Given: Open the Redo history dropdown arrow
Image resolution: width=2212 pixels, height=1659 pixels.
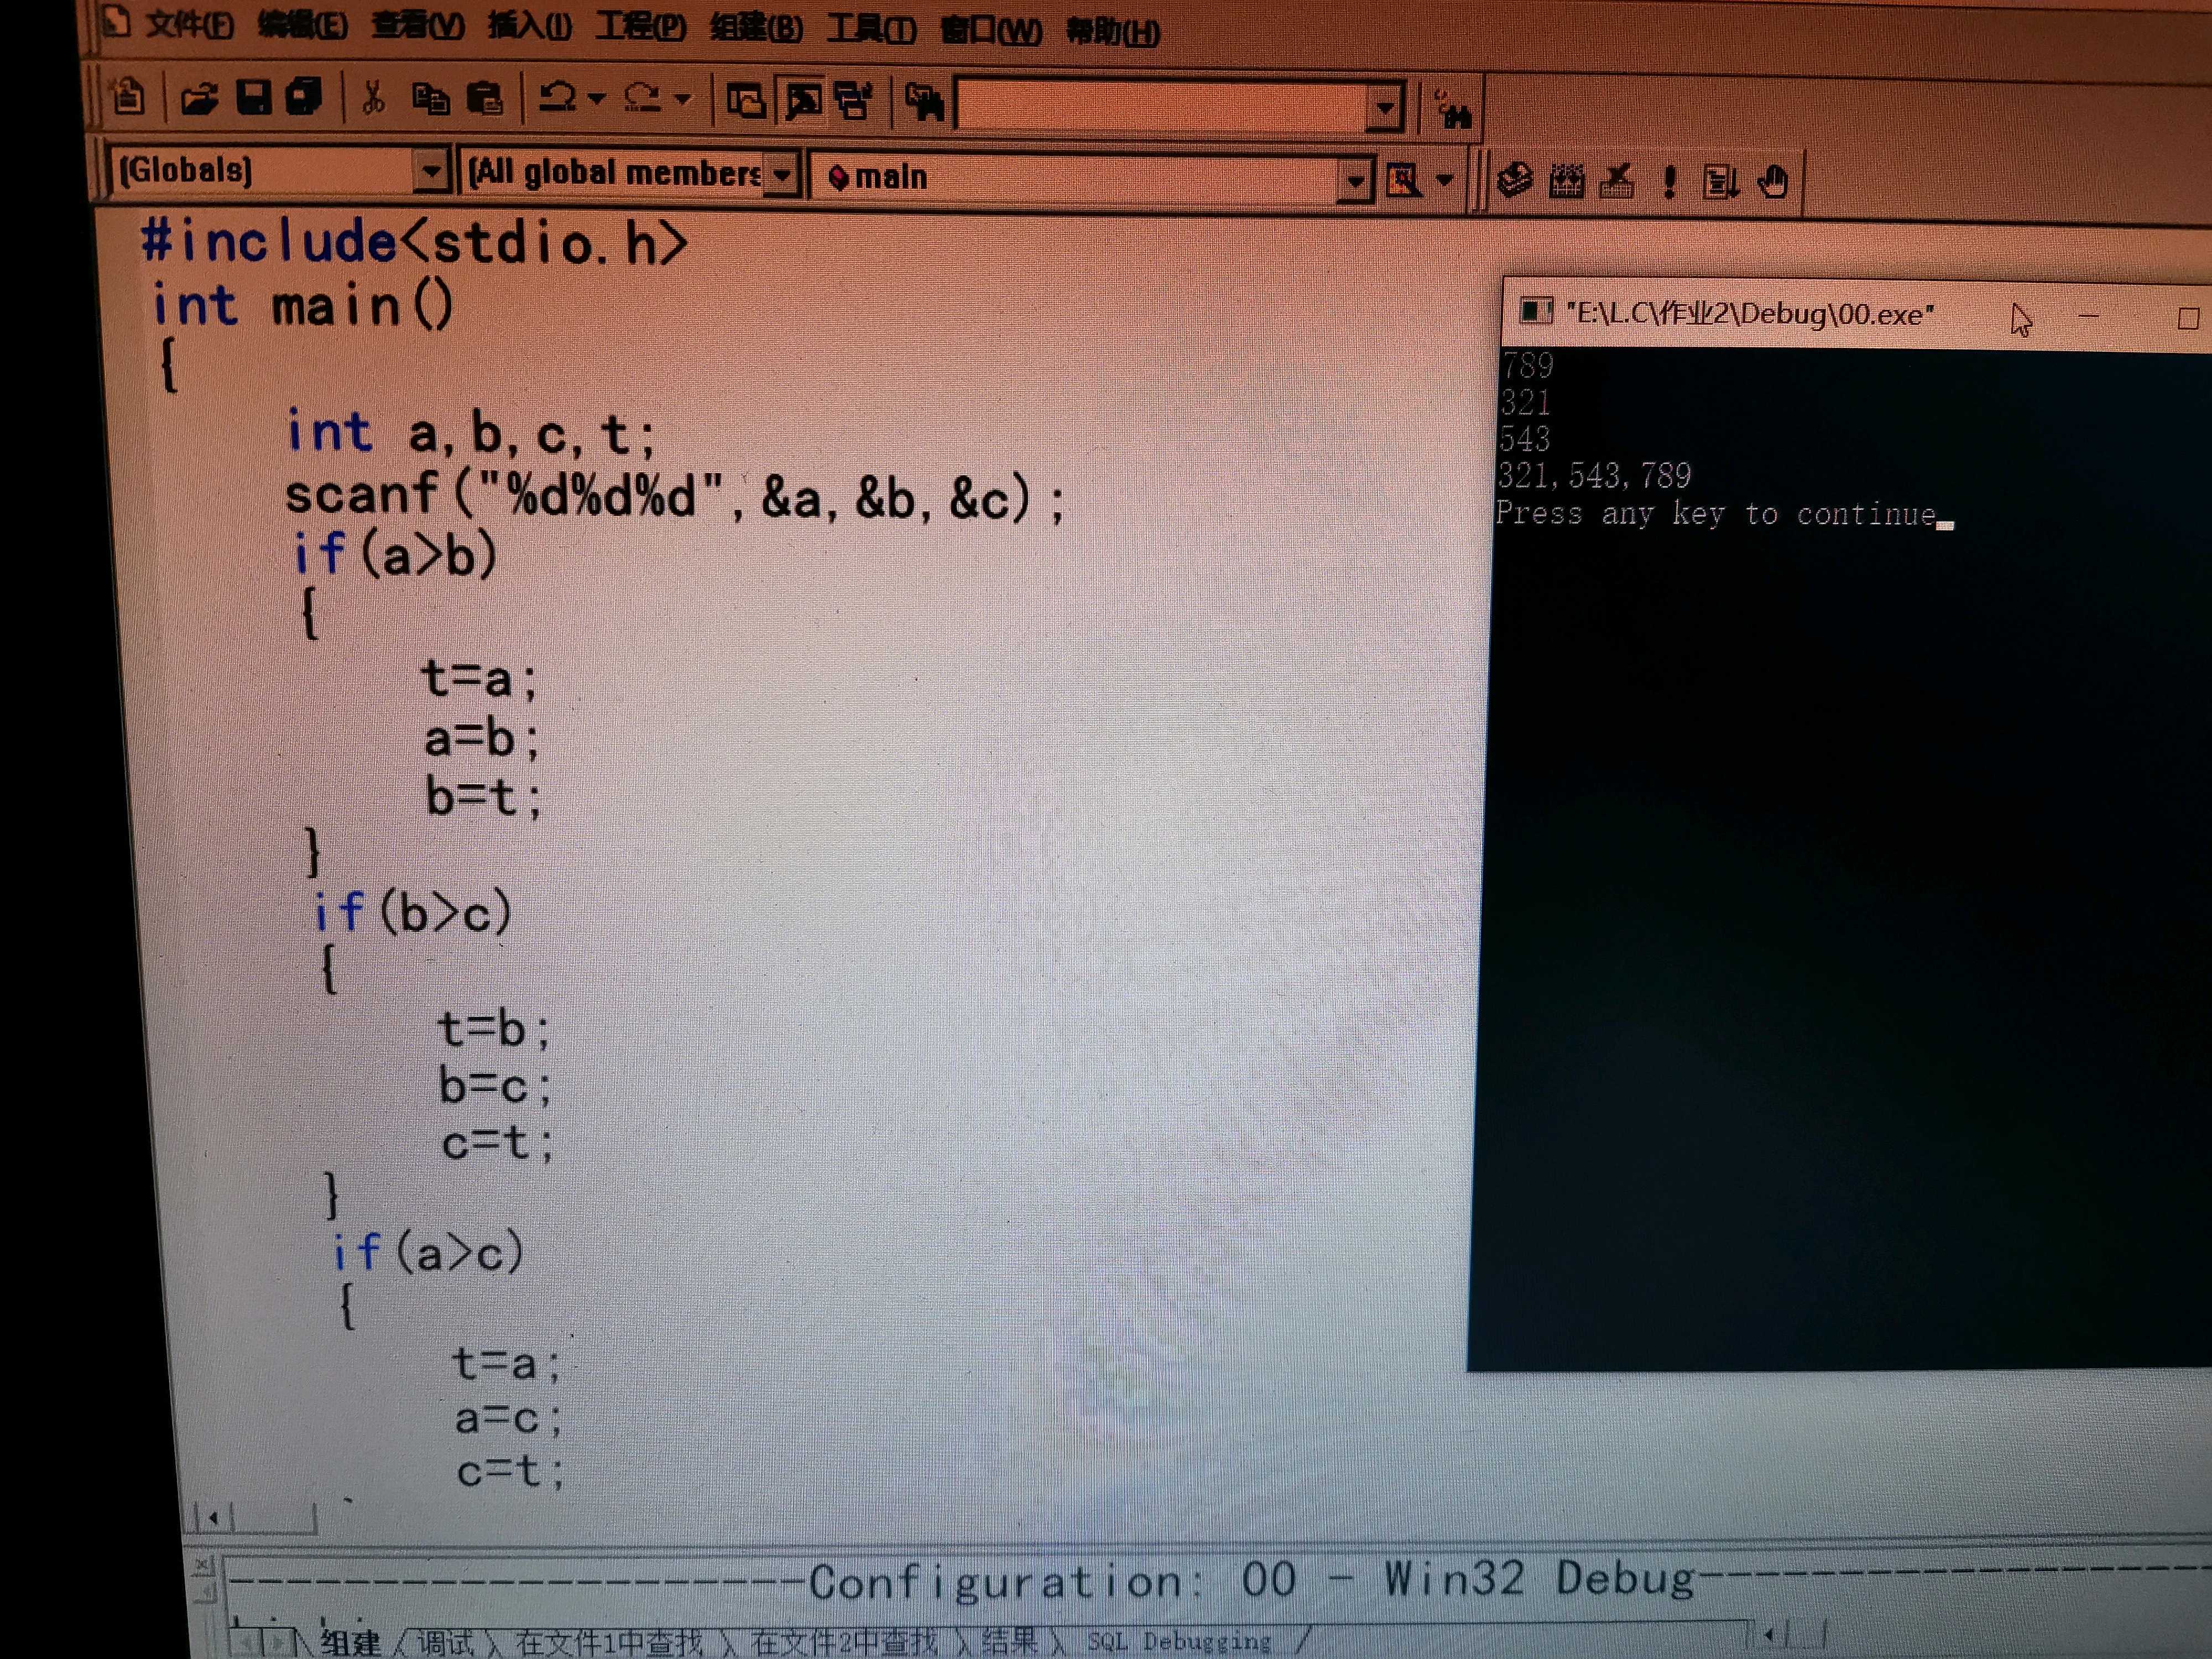Looking at the screenshot, I should pos(682,99).
